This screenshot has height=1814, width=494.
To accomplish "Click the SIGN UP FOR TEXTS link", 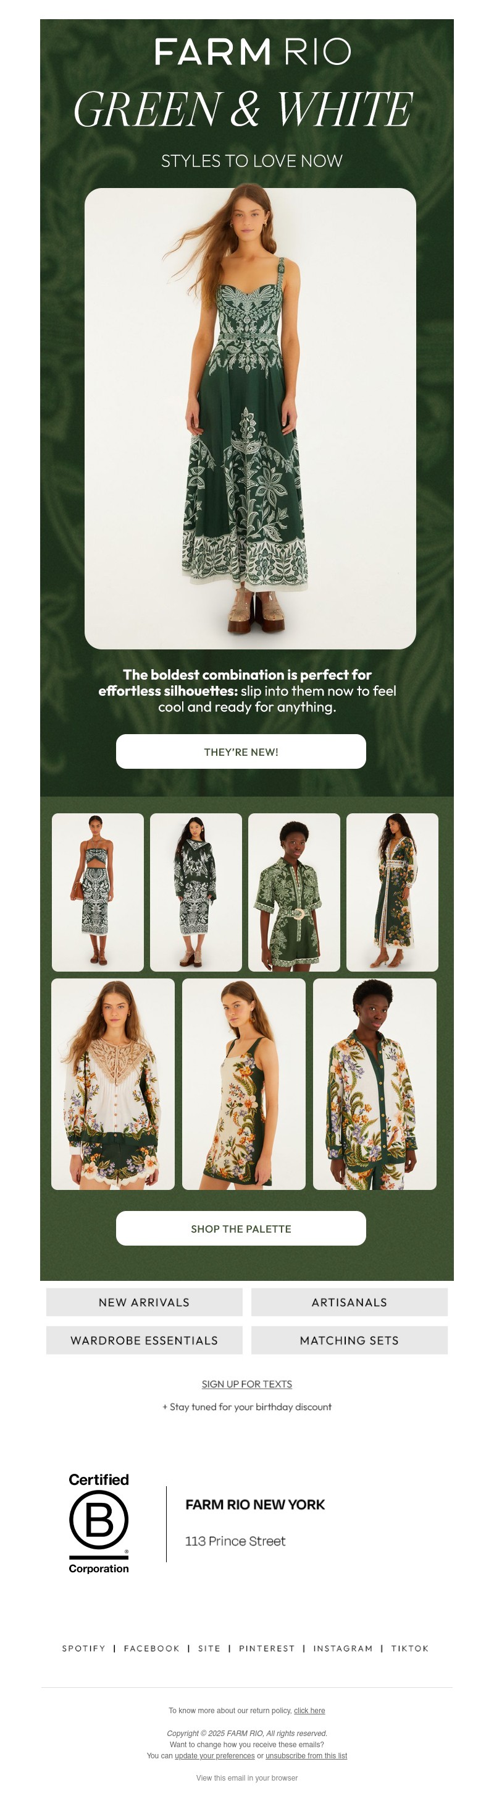I will coord(246,1384).
